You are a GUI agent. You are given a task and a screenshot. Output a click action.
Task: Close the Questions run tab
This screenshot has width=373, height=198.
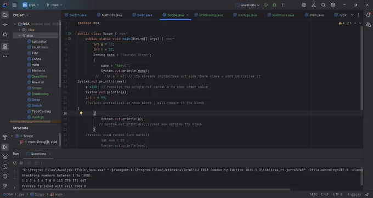[x=49, y=154]
